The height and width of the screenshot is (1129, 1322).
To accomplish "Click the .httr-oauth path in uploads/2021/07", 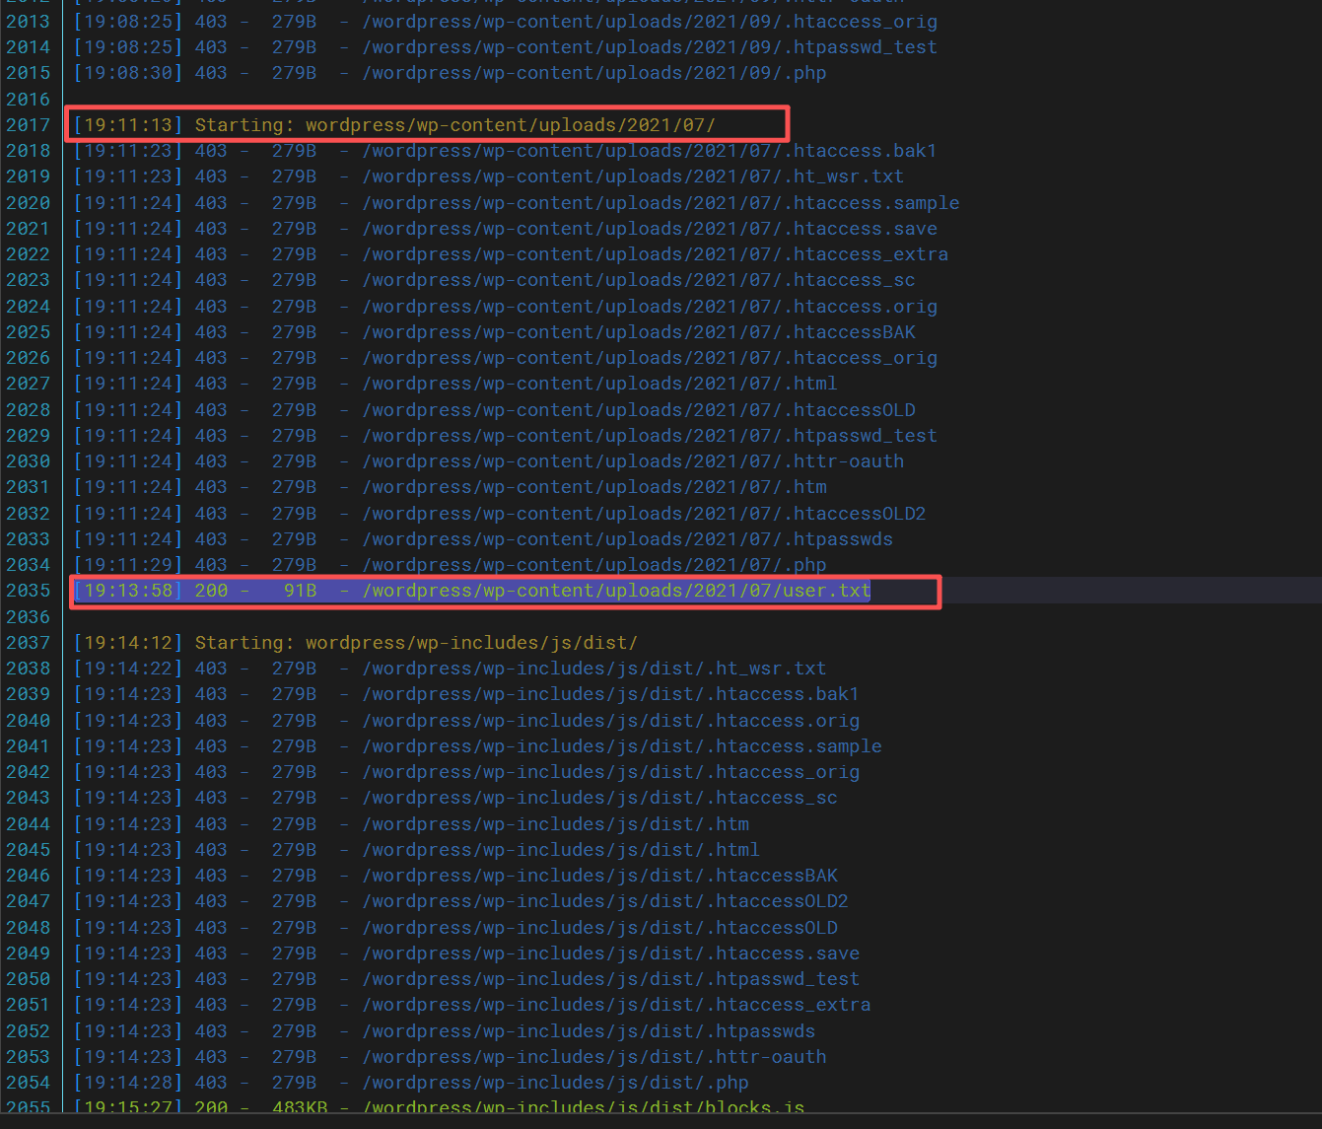I will [632, 461].
